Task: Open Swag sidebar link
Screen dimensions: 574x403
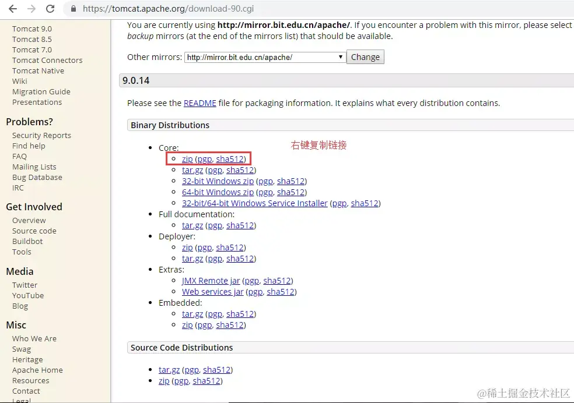Action: tap(22, 349)
